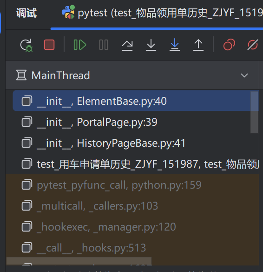The height and width of the screenshot is (272, 263).
Task: Select frame __init__, HistoryPageBase.py:41
Action: 132,143
